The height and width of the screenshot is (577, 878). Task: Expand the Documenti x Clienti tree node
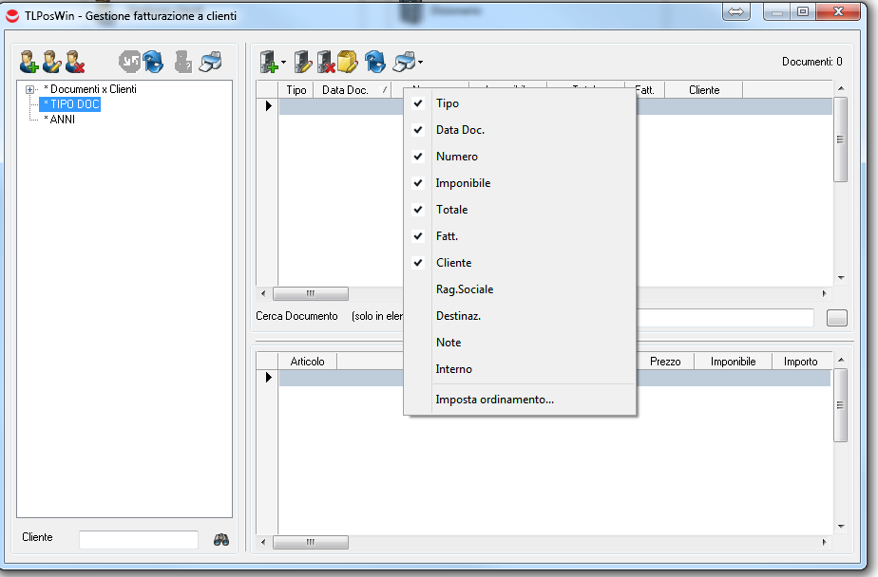click(30, 89)
